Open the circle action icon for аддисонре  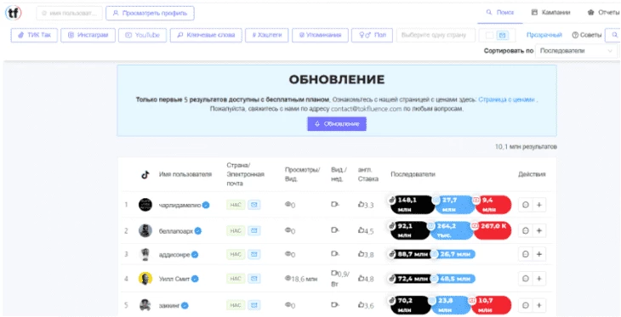526,254
